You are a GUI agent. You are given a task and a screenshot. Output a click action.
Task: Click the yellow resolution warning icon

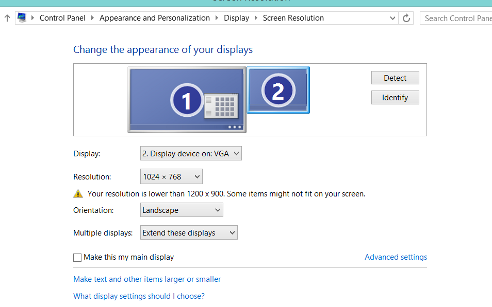click(78, 194)
